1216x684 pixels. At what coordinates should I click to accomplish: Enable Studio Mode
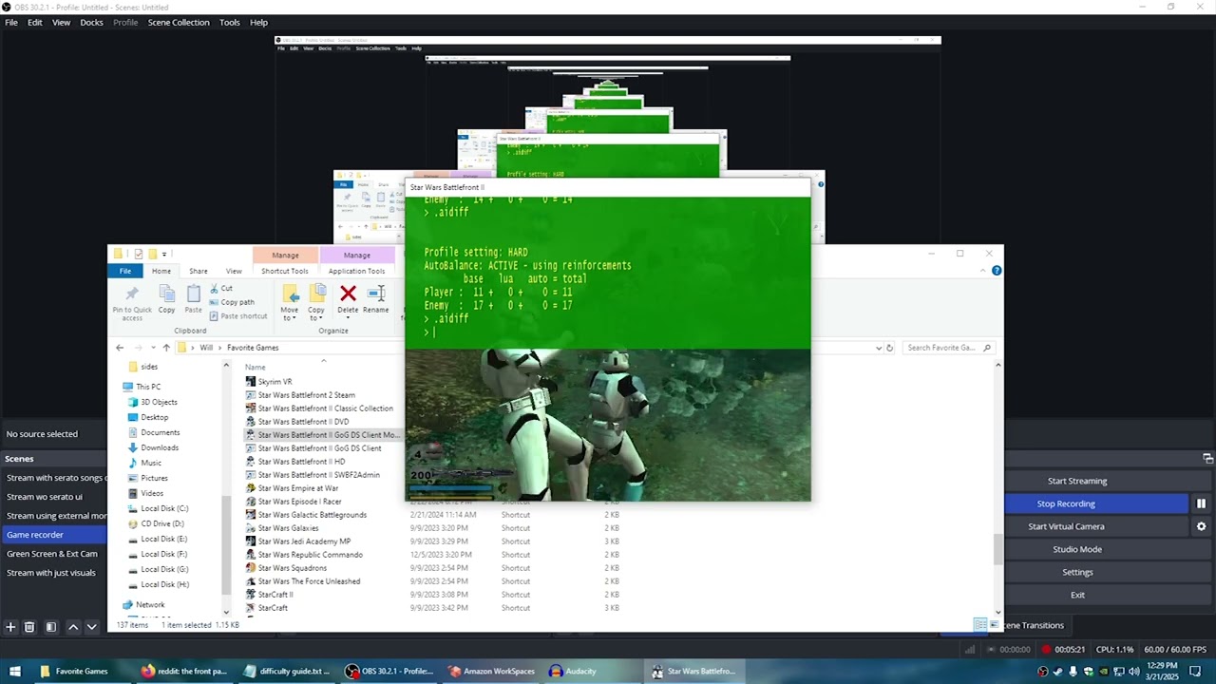click(1077, 549)
